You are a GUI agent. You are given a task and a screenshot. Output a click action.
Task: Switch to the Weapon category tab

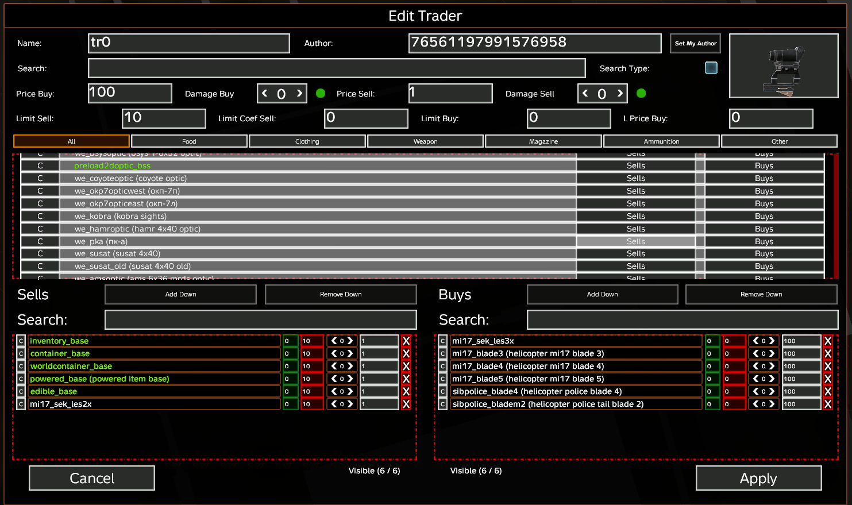tap(425, 141)
